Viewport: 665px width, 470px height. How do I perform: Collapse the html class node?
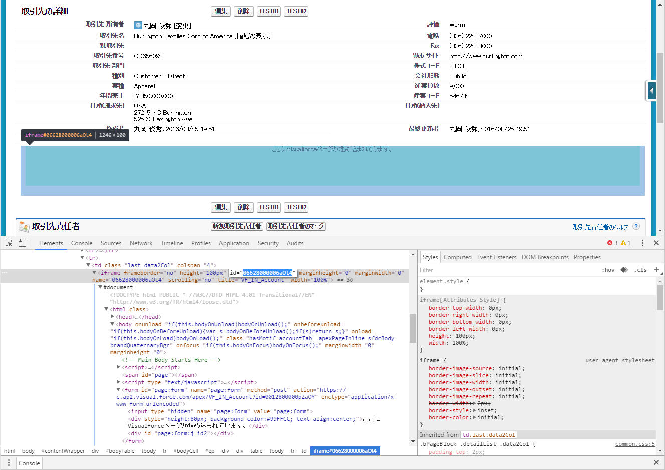click(x=106, y=309)
